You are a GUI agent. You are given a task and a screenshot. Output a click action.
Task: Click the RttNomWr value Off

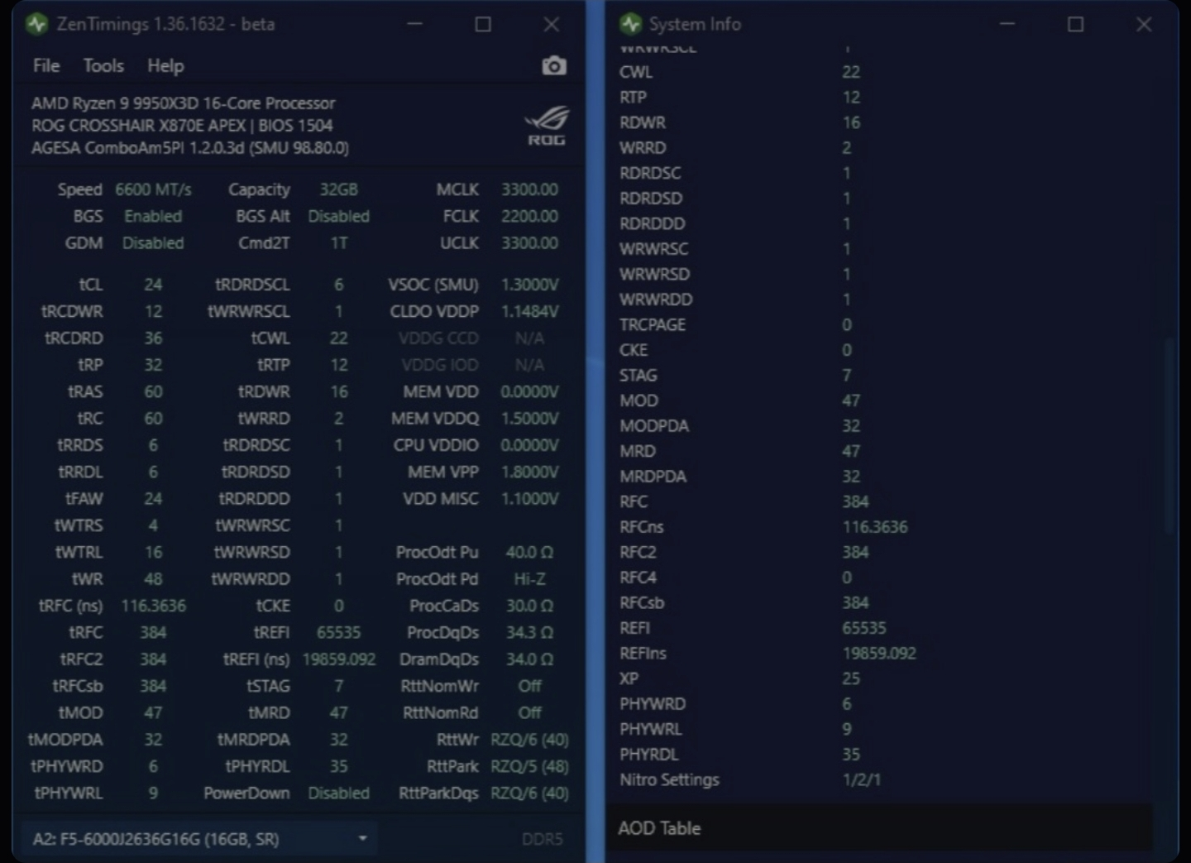(529, 687)
